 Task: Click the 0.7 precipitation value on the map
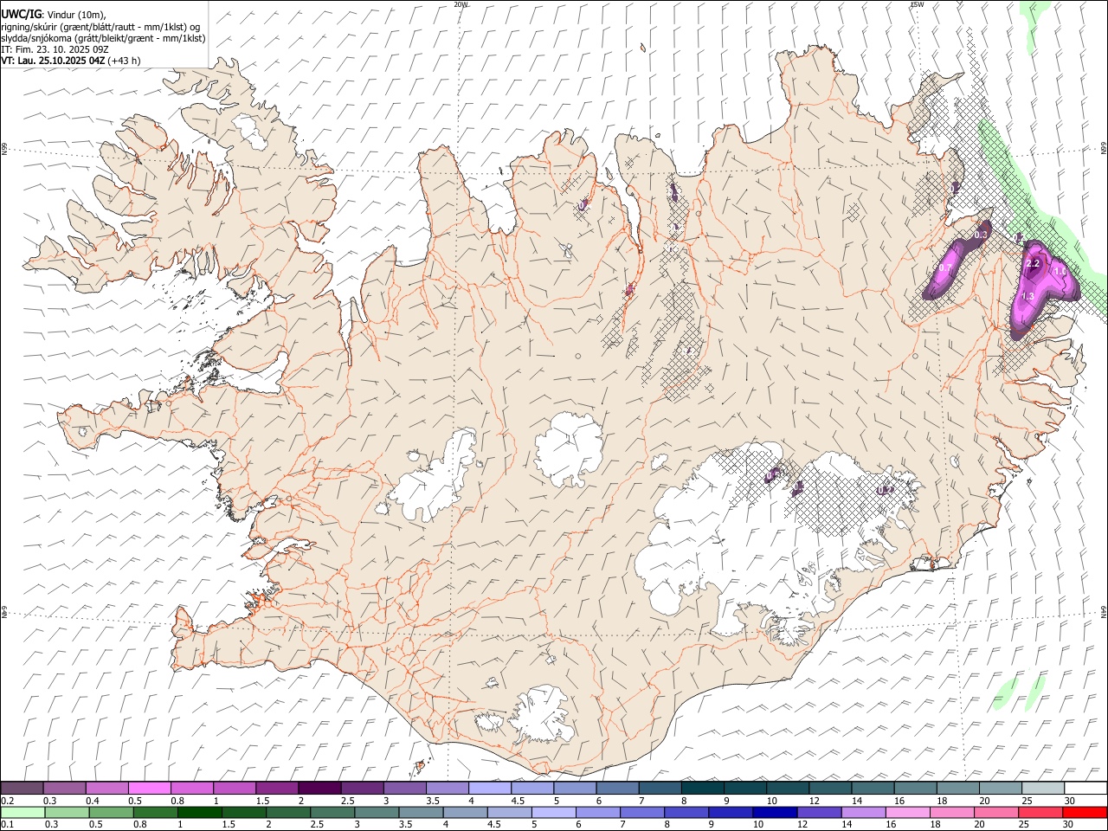945,269
